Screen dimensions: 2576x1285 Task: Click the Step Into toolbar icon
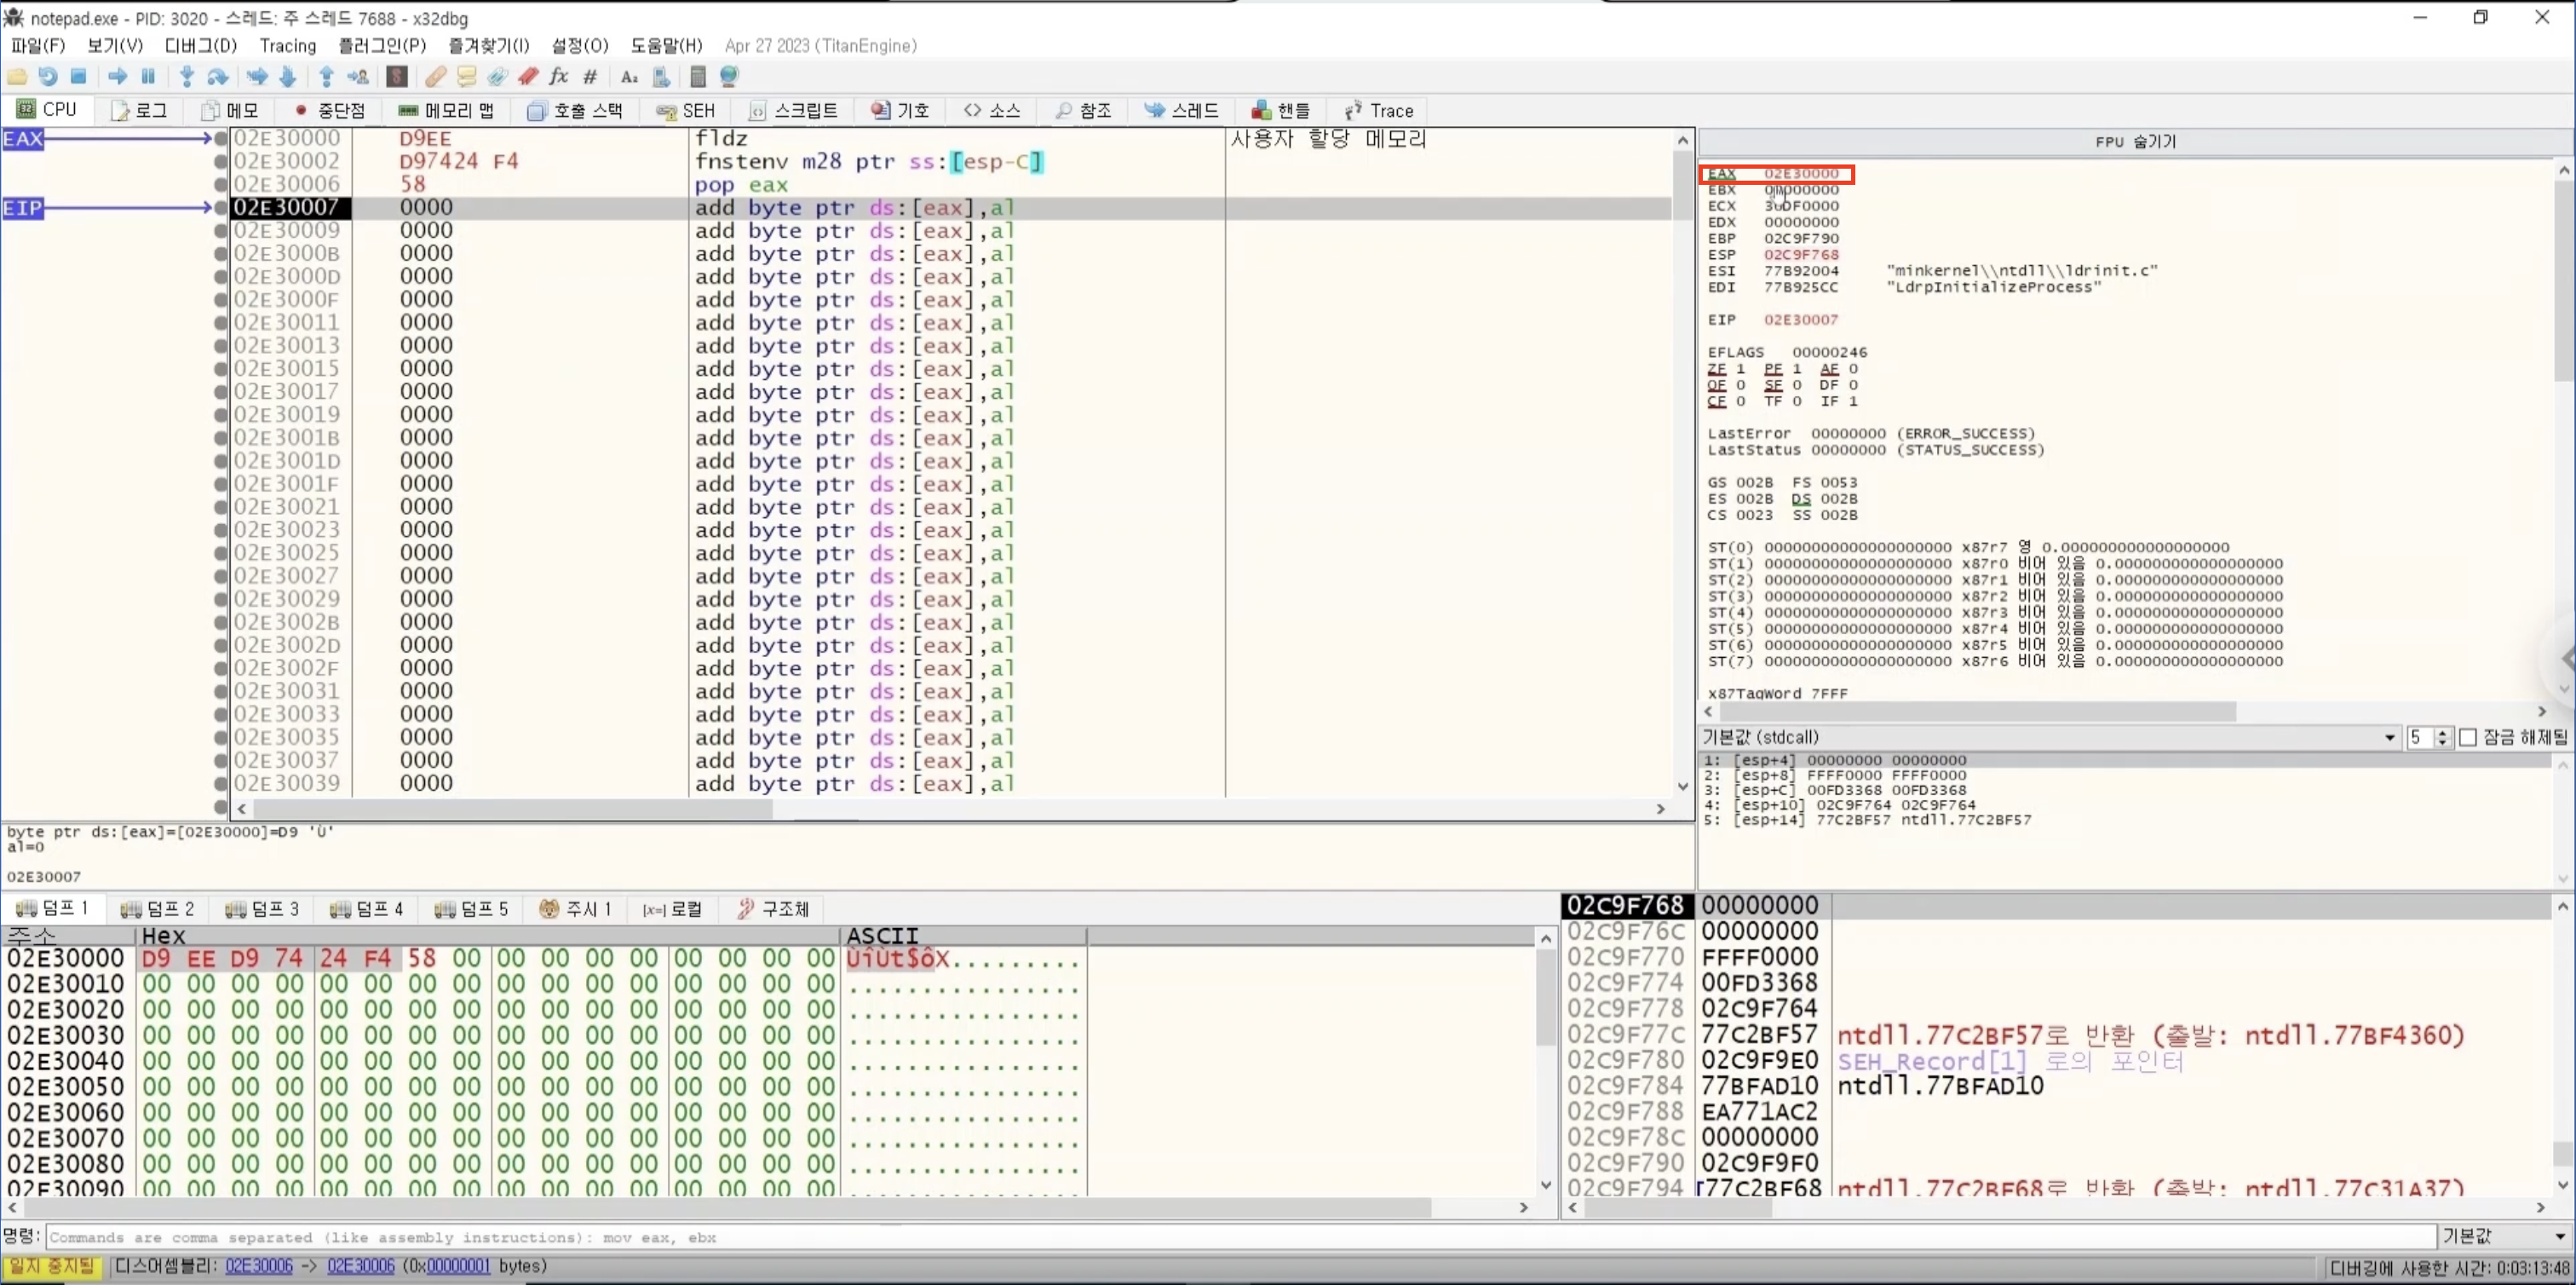coord(186,77)
